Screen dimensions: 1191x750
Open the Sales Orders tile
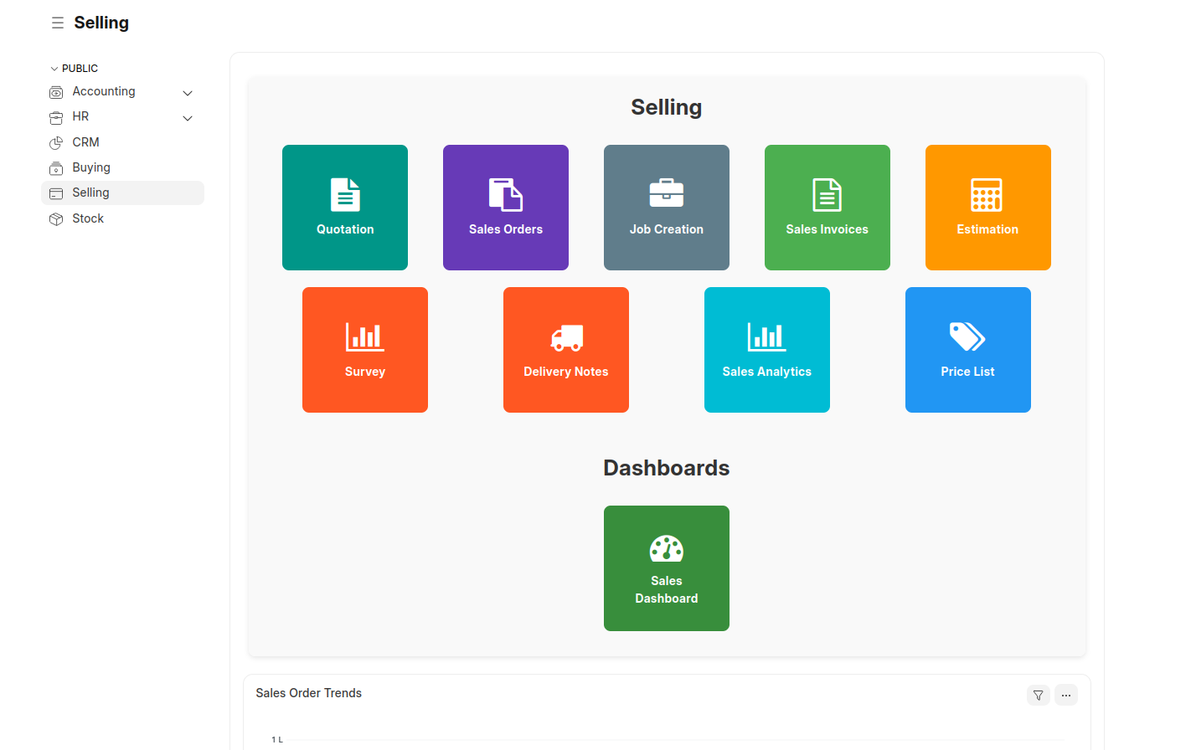tap(506, 208)
